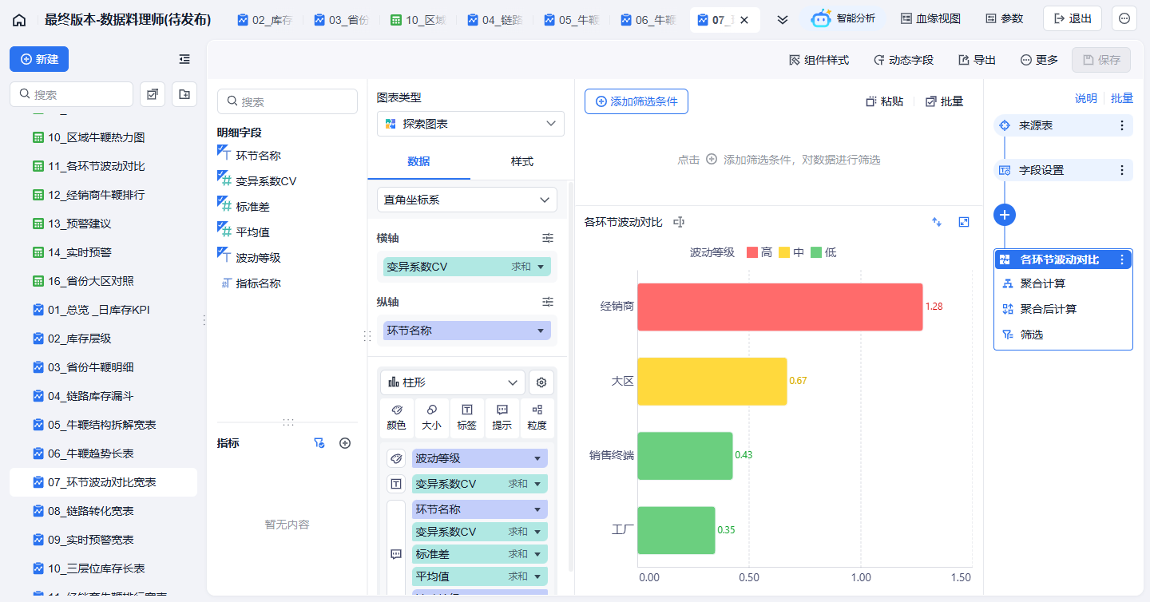The width and height of the screenshot is (1150, 602).
Task: Open the 智能分析 robot assistant
Action: 843,18
